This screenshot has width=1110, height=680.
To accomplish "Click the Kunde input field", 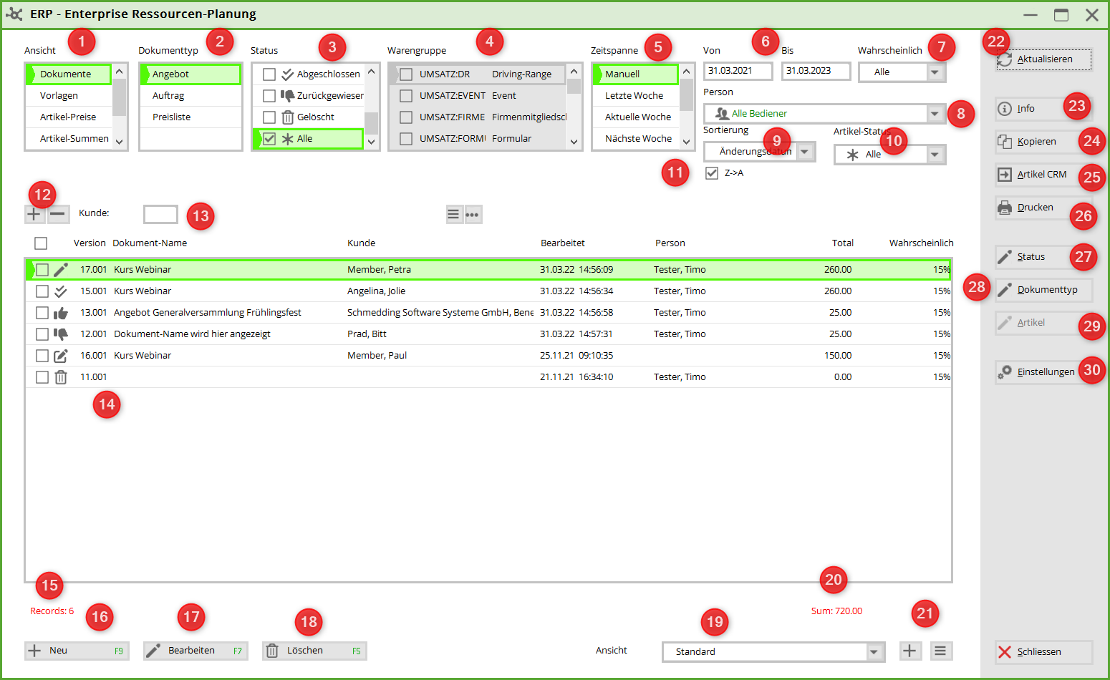I will click(x=160, y=214).
